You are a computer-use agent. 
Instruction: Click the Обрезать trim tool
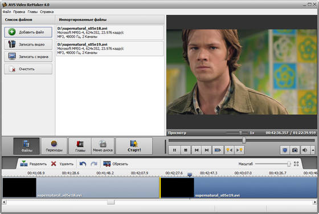(115, 164)
